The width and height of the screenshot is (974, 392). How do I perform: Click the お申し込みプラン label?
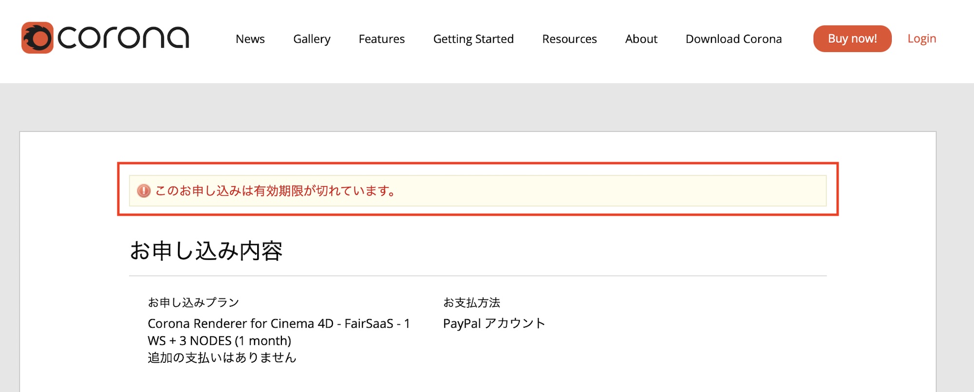pos(193,302)
